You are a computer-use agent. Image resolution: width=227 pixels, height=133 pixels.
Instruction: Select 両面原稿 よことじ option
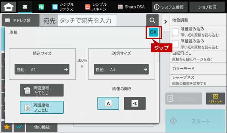(42, 107)
